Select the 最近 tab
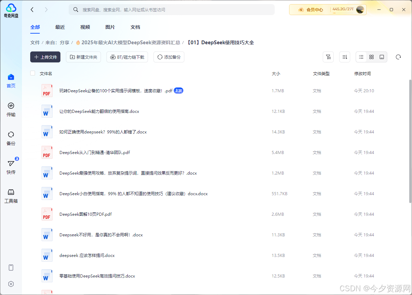 [x=60, y=27]
